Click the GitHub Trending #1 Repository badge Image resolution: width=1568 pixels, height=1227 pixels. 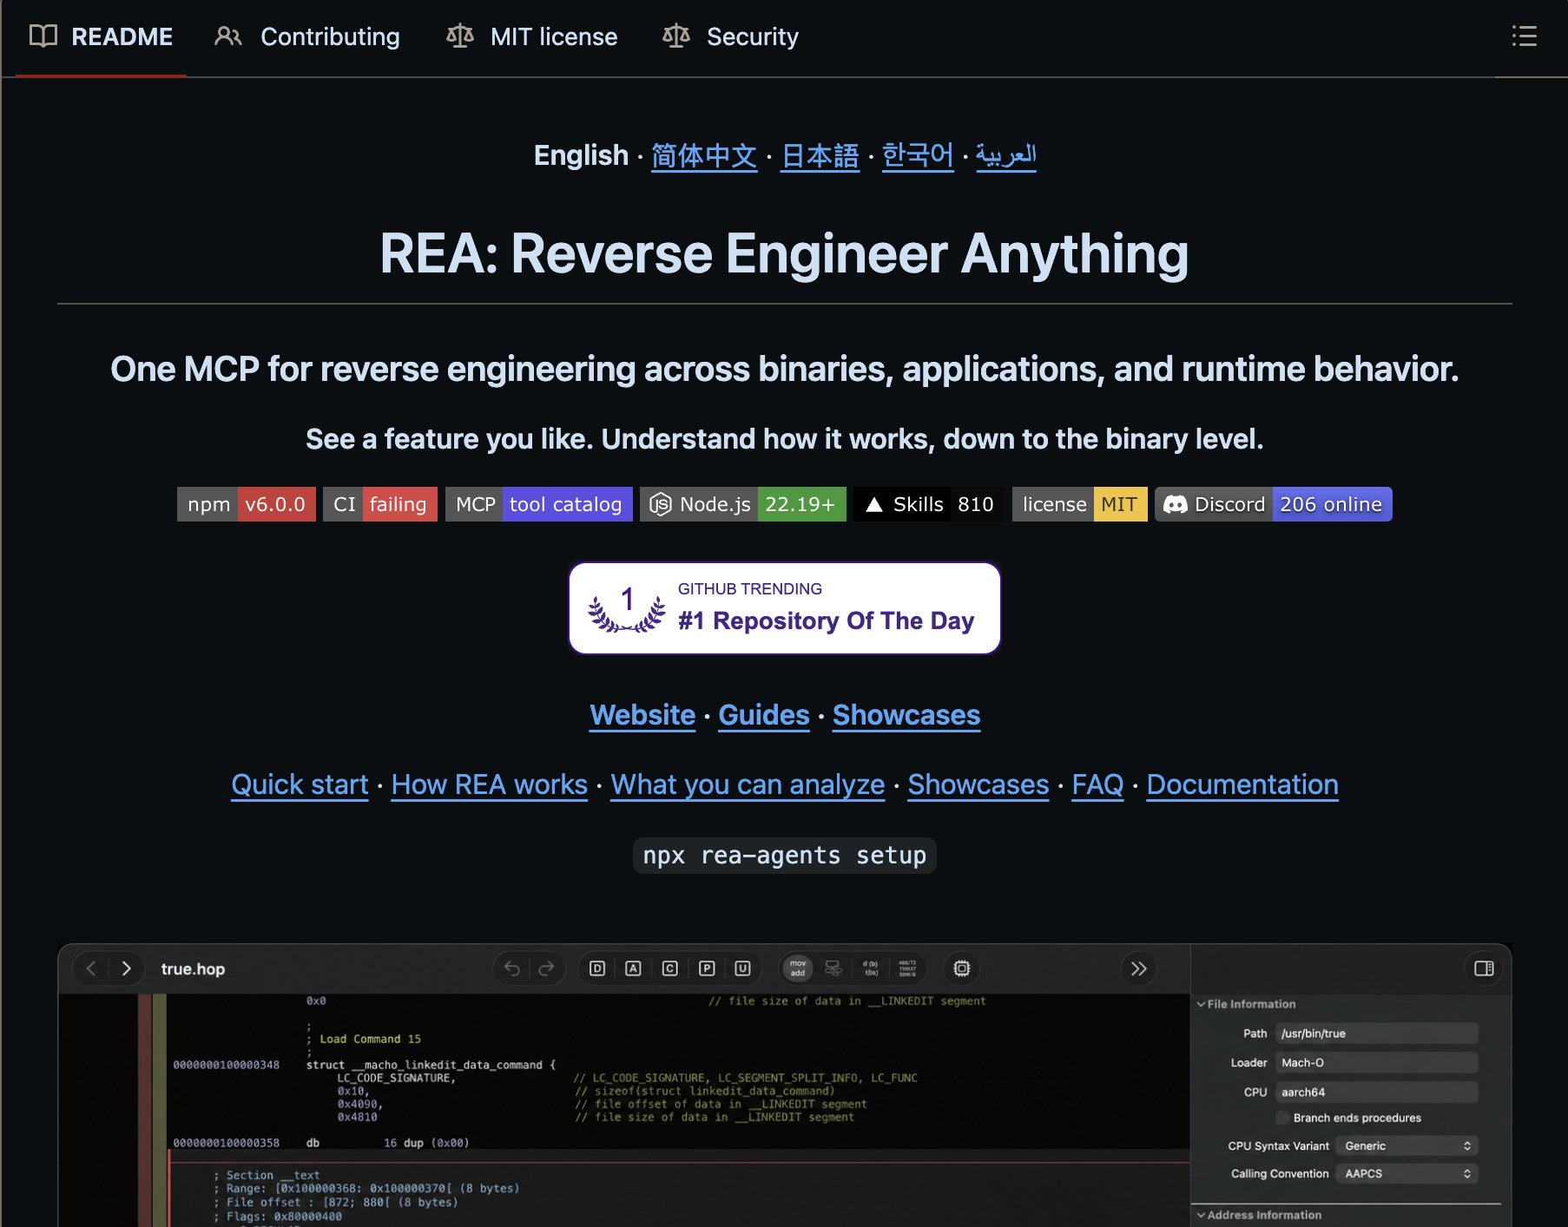pyautogui.click(x=785, y=607)
